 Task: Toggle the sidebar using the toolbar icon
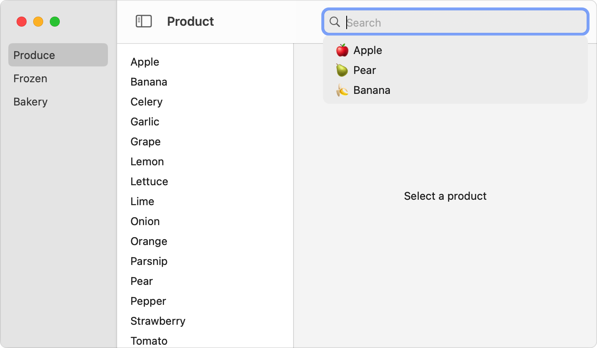tap(143, 21)
